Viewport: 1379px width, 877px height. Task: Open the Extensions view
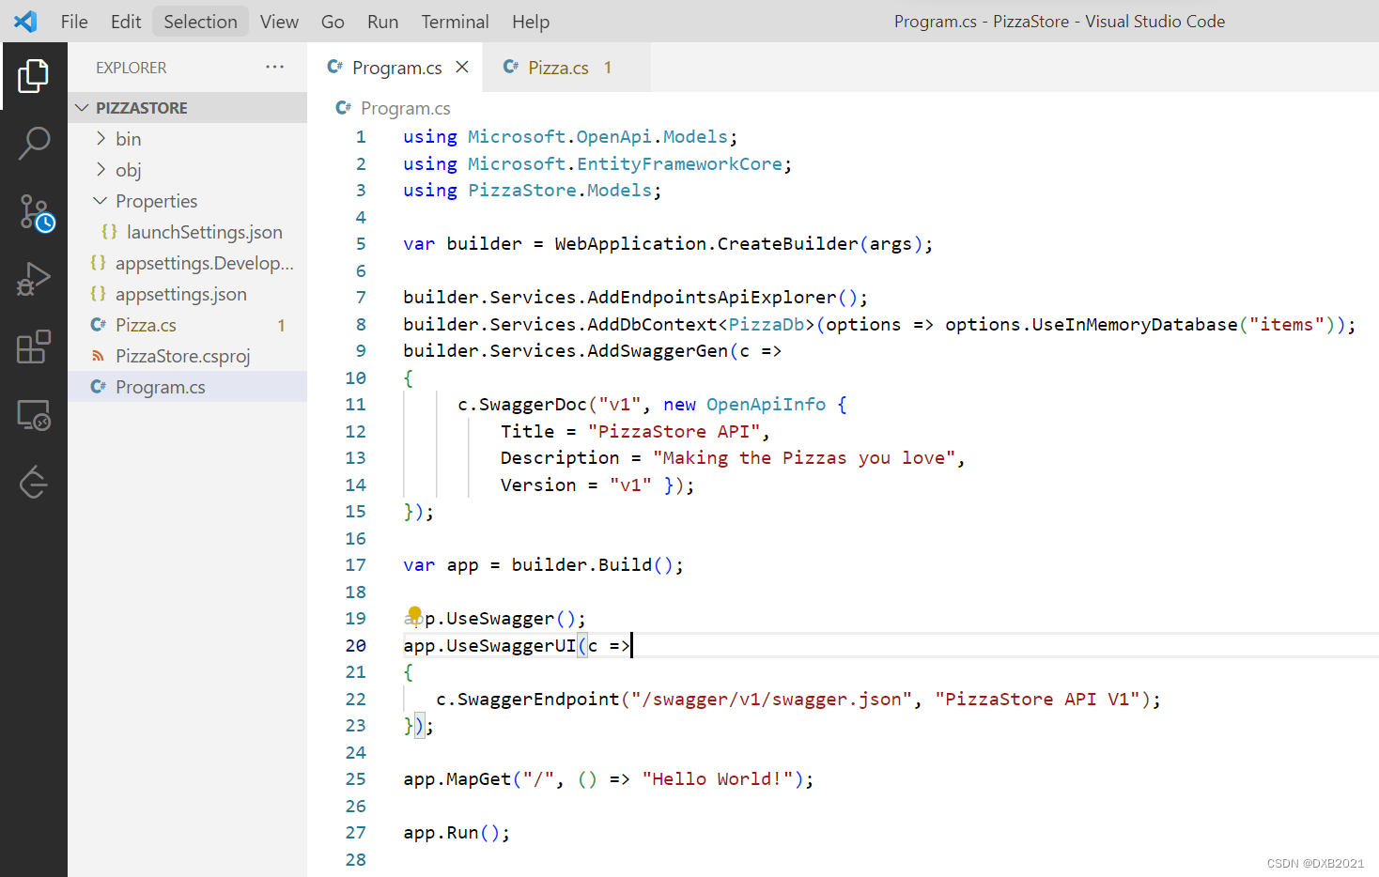pyautogui.click(x=34, y=347)
